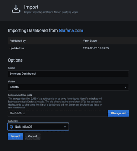The image size is (137, 151).
Task: Click the Import page title text
Action: (31, 7)
